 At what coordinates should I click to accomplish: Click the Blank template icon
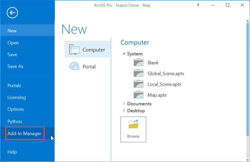point(138,62)
